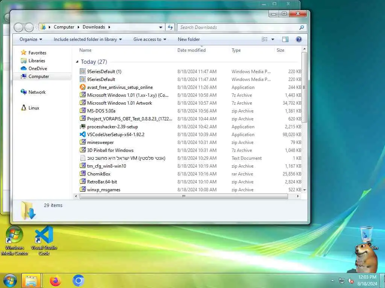Image resolution: width=385 pixels, height=288 pixels.
Task: Click the horizontal scrollbar right arrow
Action: [298, 196]
